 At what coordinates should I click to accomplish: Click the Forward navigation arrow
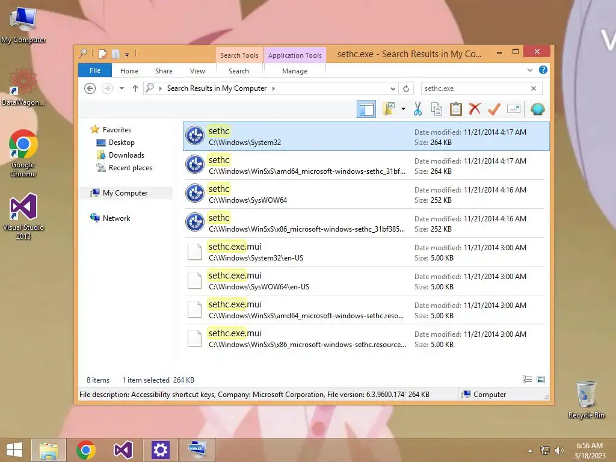(x=107, y=88)
